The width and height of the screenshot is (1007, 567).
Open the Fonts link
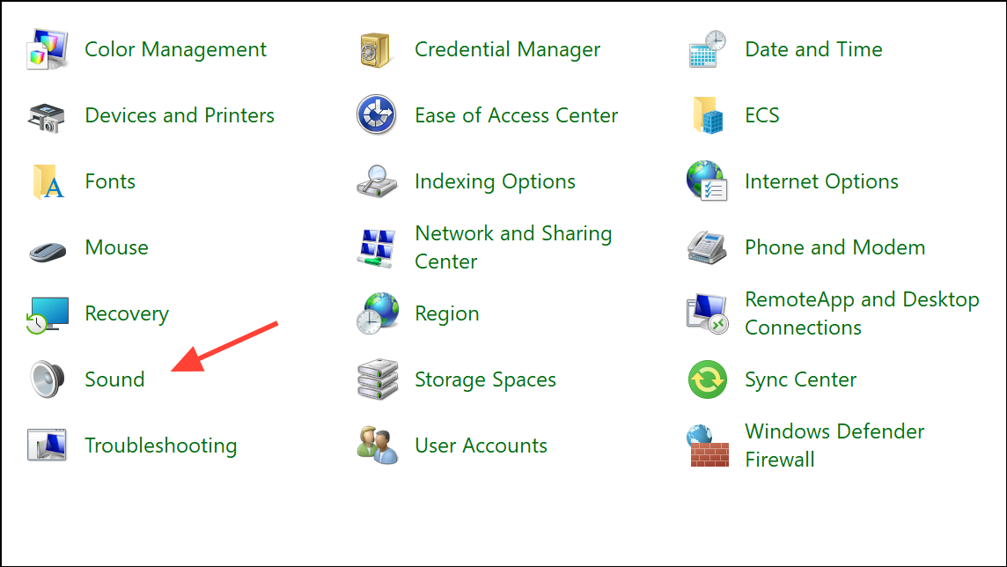110,181
